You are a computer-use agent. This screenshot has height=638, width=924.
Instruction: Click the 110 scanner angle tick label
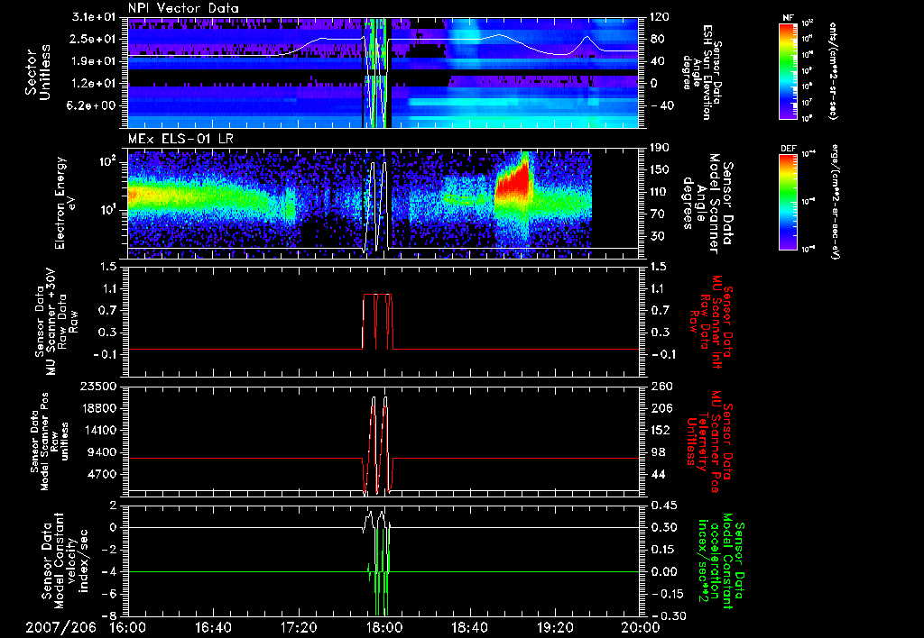tap(660, 192)
